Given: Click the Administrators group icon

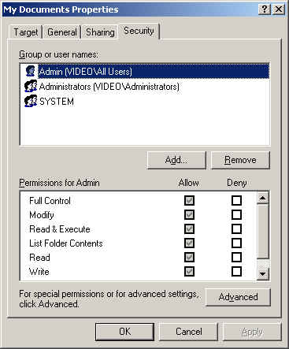Looking at the screenshot, I should pos(31,86).
